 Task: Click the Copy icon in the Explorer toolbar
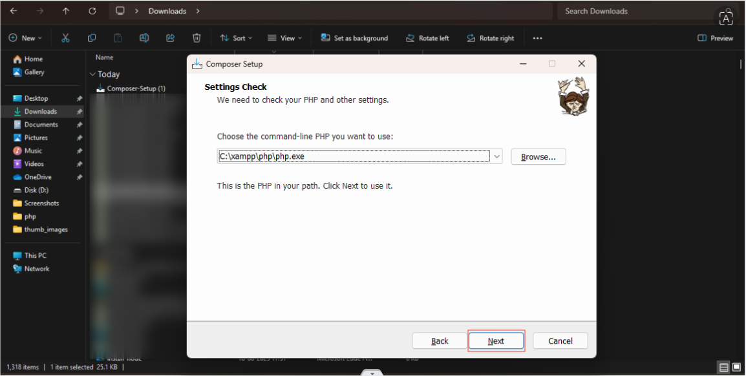click(x=92, y=38)
